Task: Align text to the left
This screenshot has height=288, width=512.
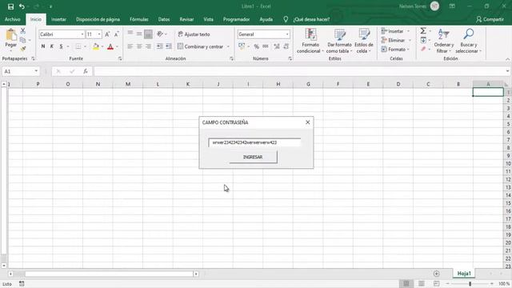Action: pos(130,46)
